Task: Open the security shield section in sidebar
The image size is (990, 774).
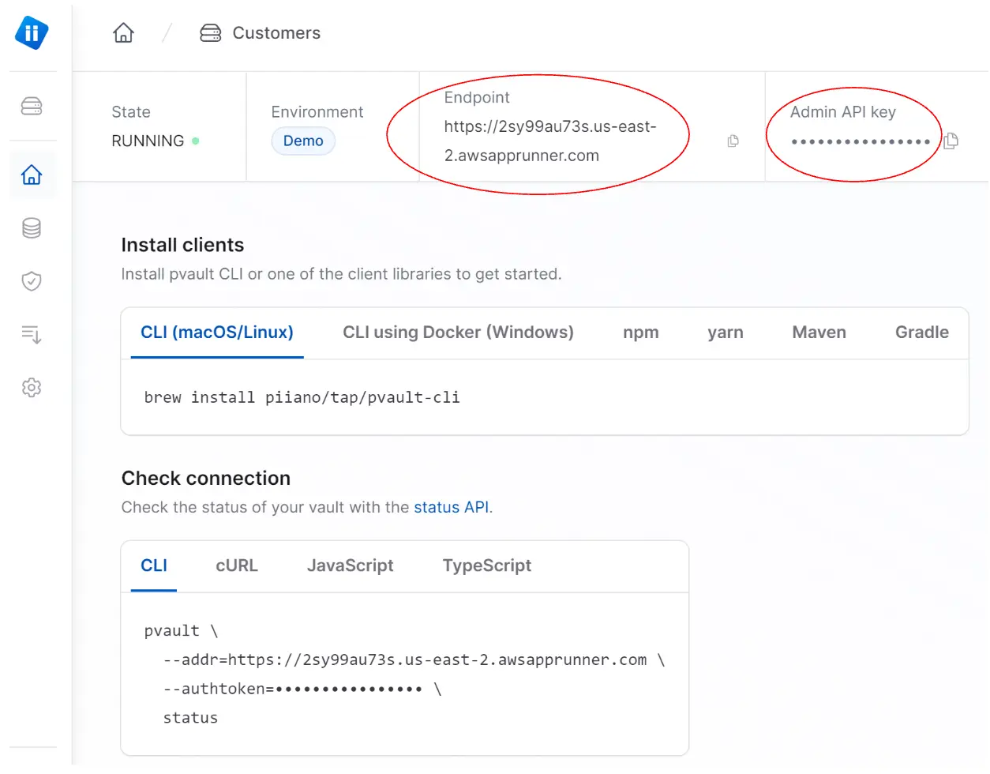Action: (31, 281)
